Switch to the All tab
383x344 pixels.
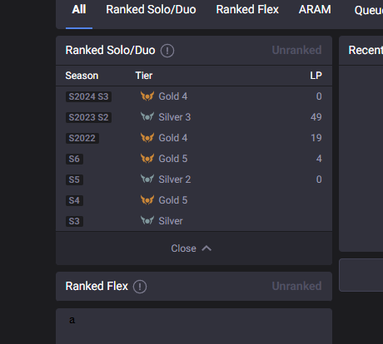click(x=79, y=10)
